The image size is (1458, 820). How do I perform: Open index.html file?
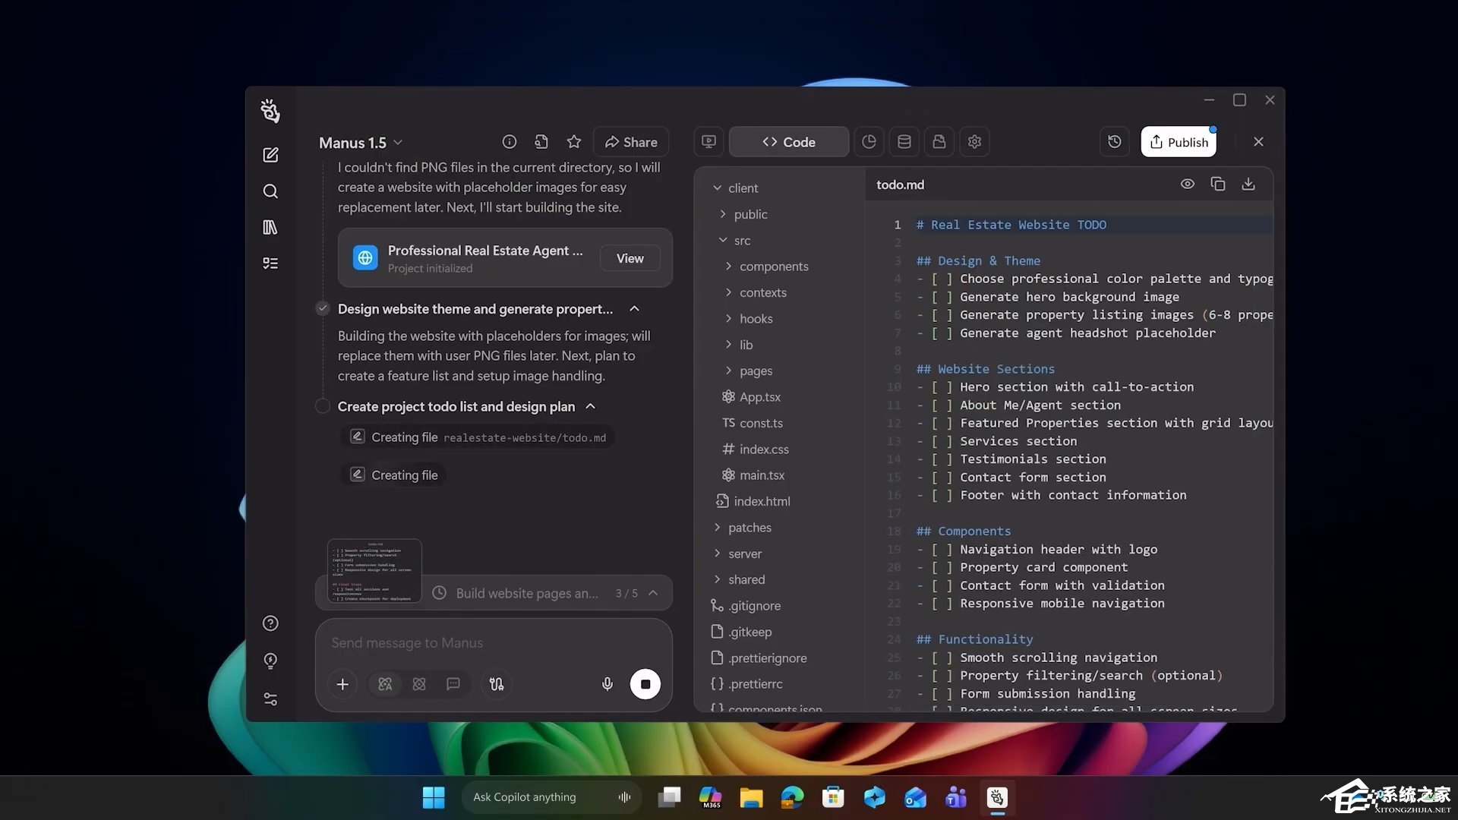tap(753, 501)
